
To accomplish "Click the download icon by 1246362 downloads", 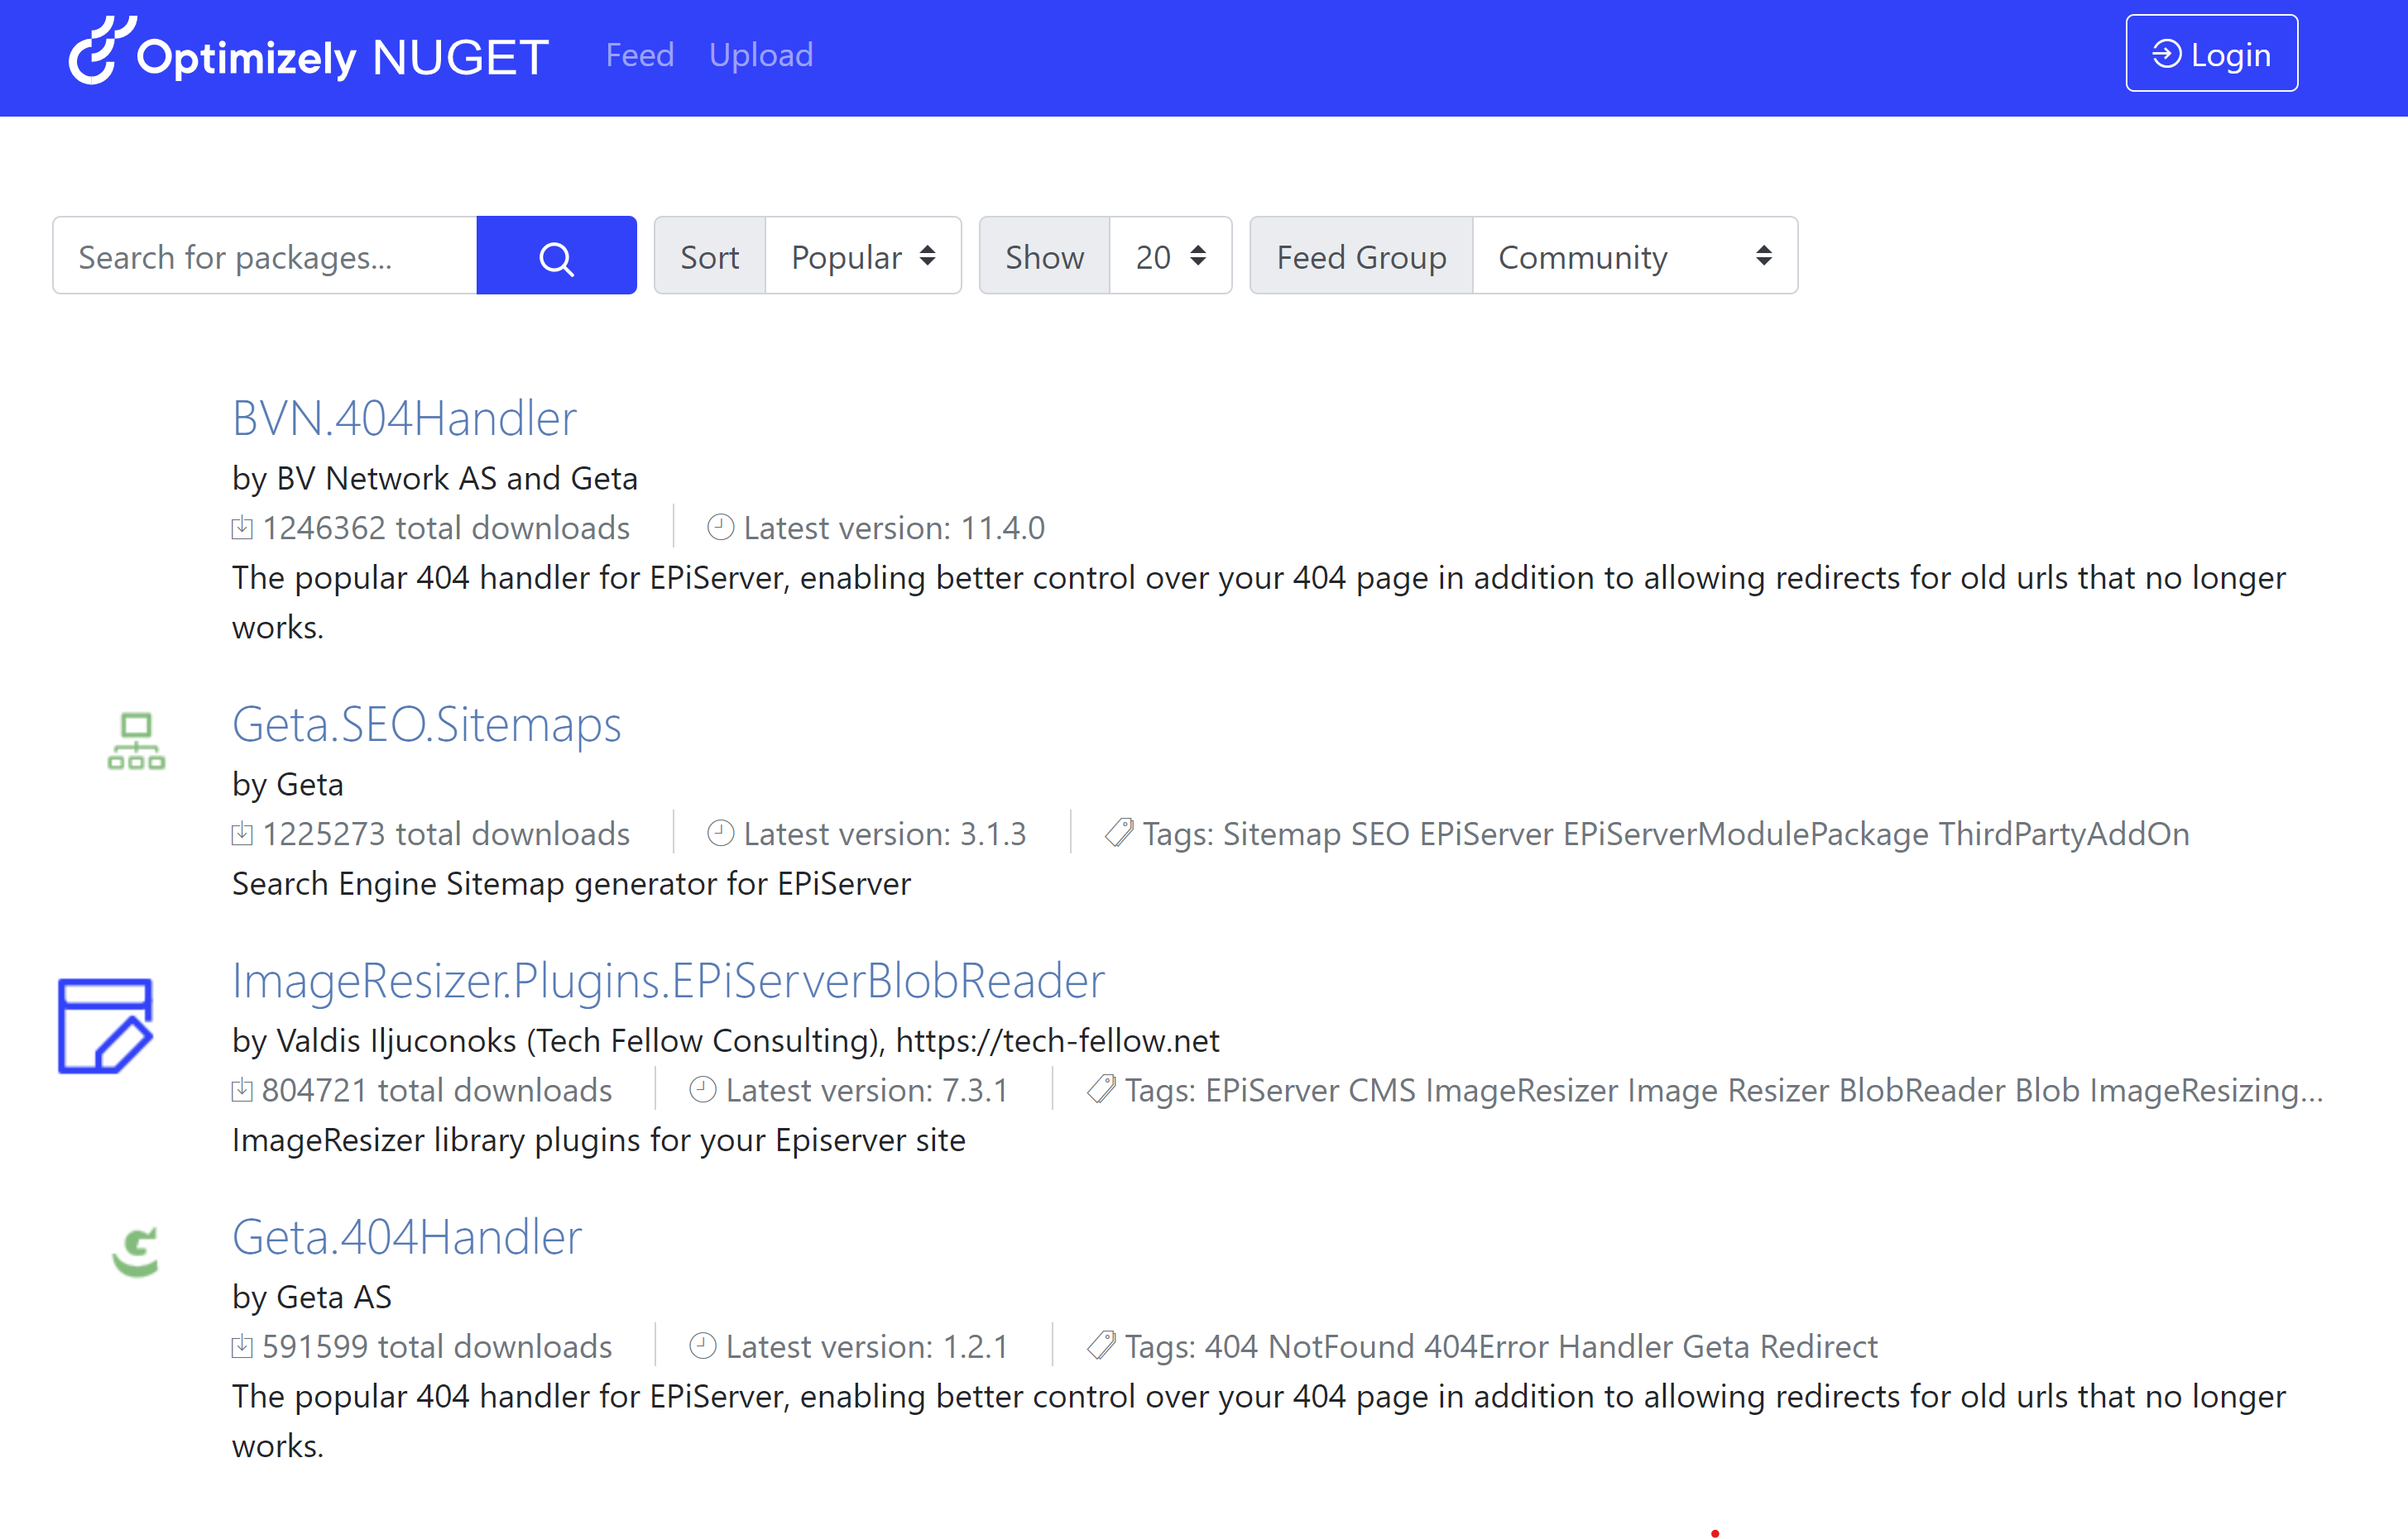I will click(x=242, y=527).
